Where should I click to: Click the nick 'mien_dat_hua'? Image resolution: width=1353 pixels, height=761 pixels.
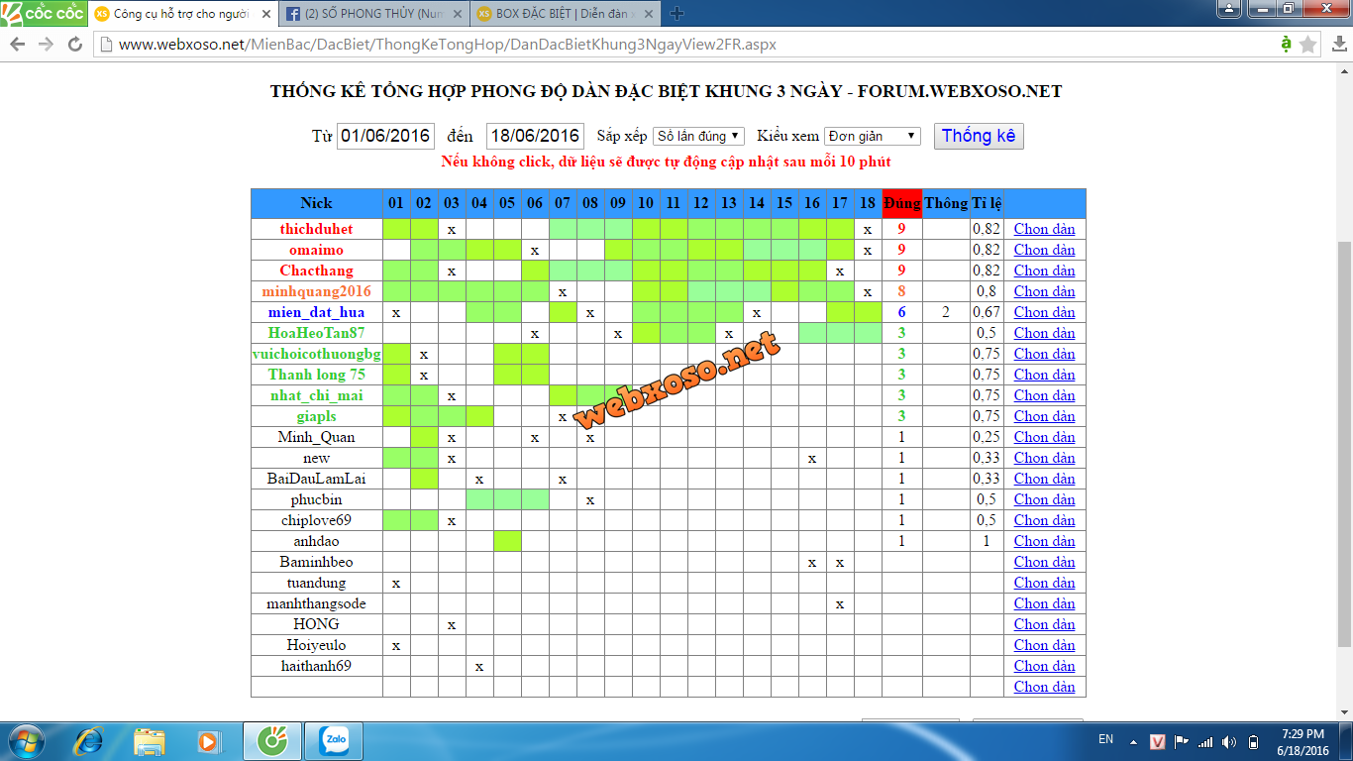point(316,312)
